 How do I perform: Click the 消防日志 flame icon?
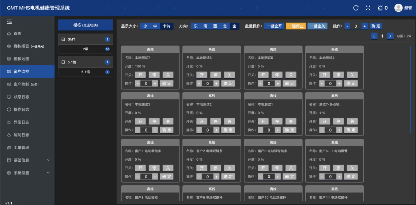(x=9, y=135)
